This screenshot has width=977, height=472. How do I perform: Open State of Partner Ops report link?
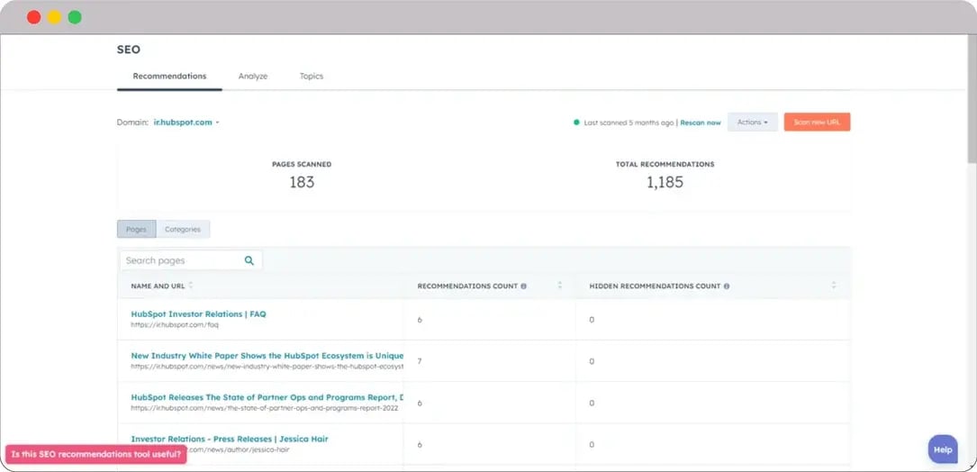(x=267, y=397)
